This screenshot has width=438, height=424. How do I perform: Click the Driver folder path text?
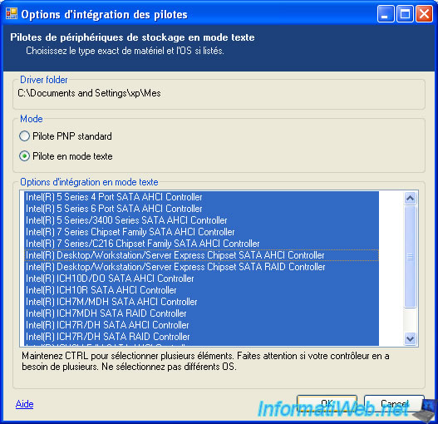coord(89,93)
